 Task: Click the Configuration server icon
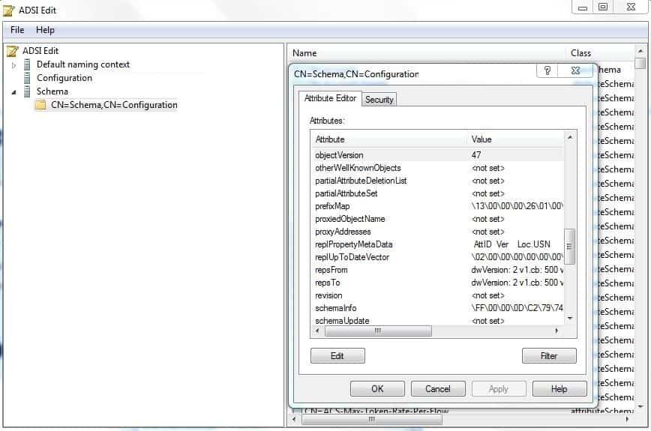[27, 77]
